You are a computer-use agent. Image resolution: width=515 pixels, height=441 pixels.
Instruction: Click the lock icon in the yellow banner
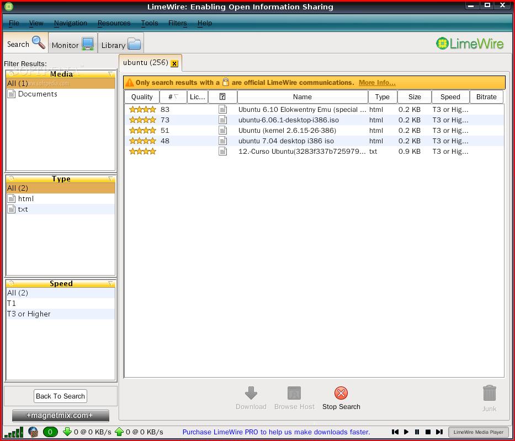(226, 82)
